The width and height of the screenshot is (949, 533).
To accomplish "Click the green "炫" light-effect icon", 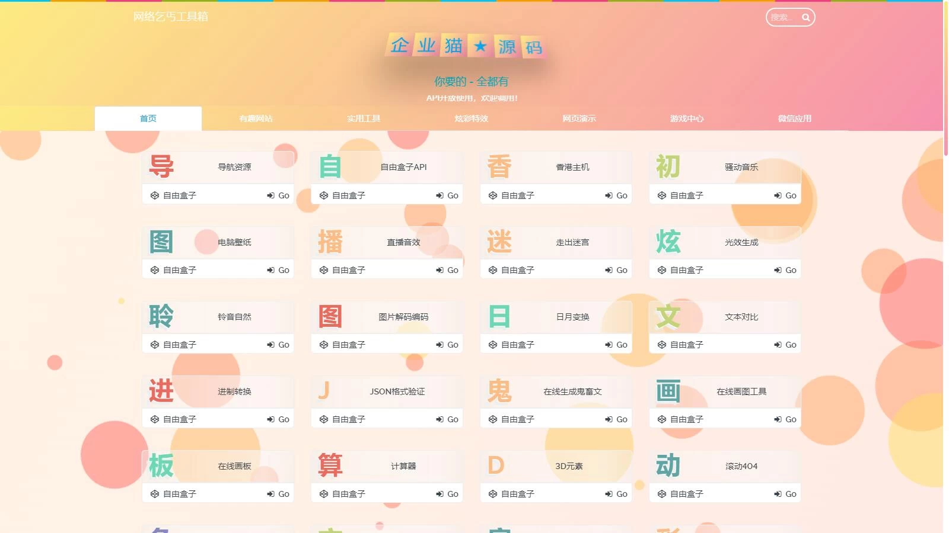I will (668, 242).
